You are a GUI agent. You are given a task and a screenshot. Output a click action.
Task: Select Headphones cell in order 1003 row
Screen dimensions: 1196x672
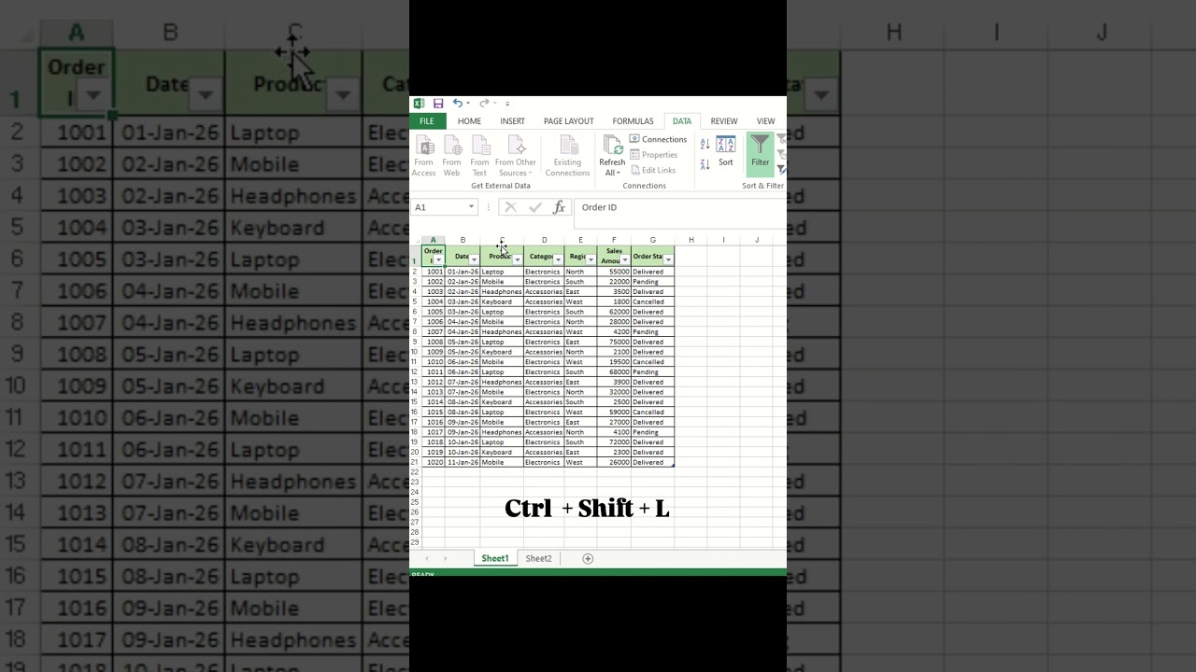pos(502,292)
